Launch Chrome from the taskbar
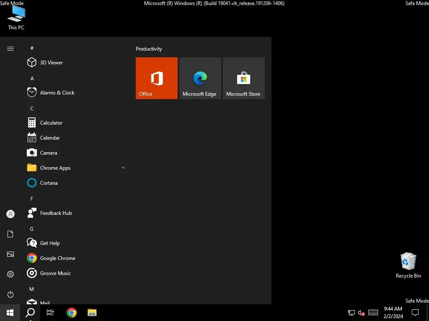Viewport: 429px width, 321px height. pos(72,313)
